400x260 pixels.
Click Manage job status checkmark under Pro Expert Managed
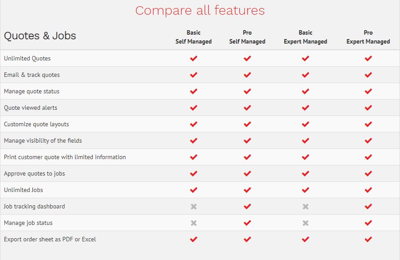[x=368, y=223]
